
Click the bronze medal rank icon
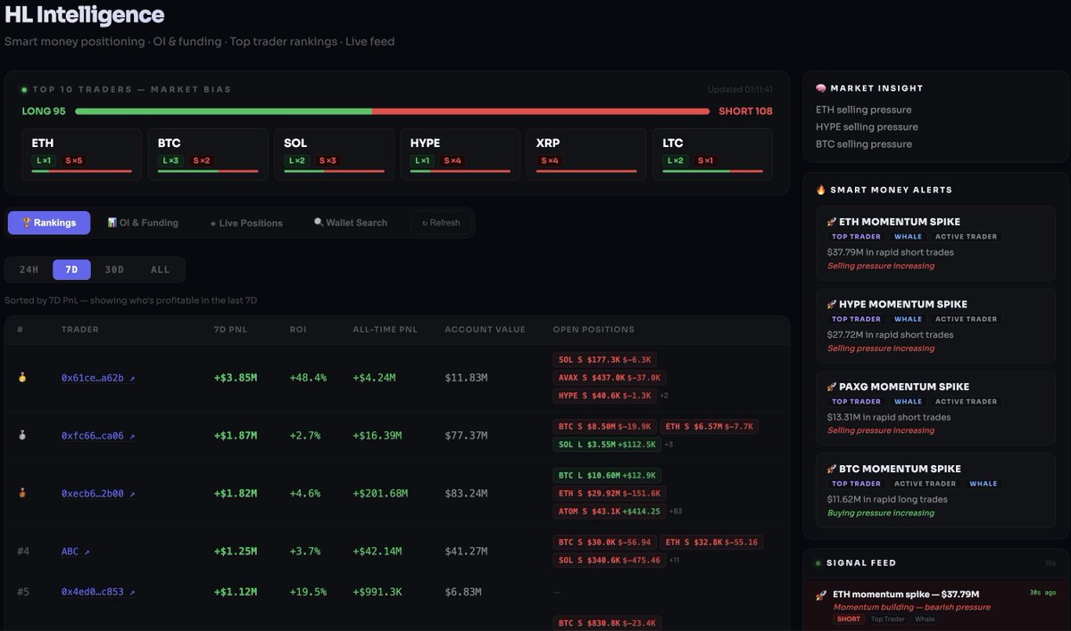tap(22, 493)
